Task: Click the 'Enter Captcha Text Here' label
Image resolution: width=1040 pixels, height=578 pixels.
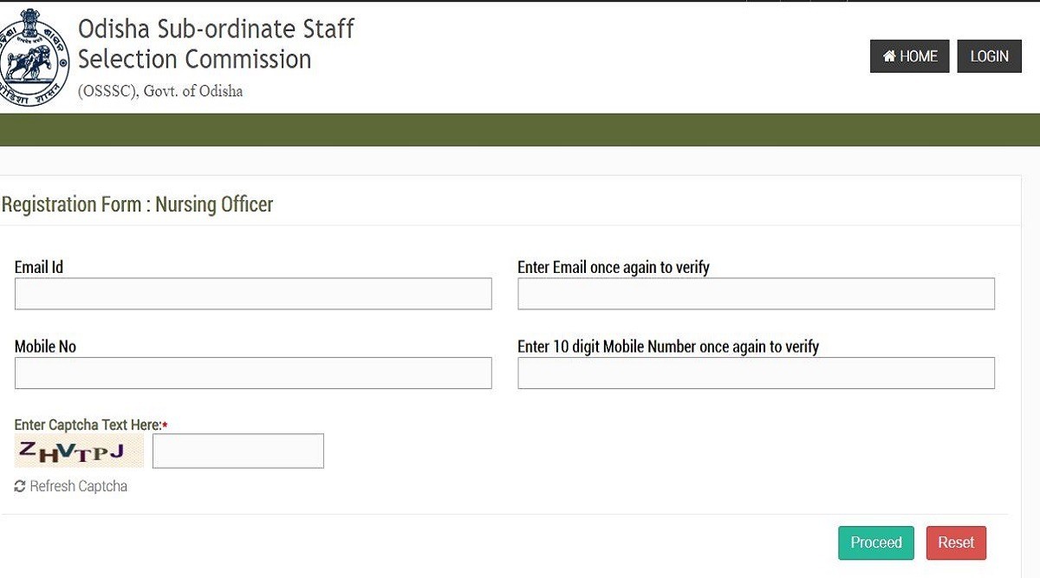Action: (88, 425)
